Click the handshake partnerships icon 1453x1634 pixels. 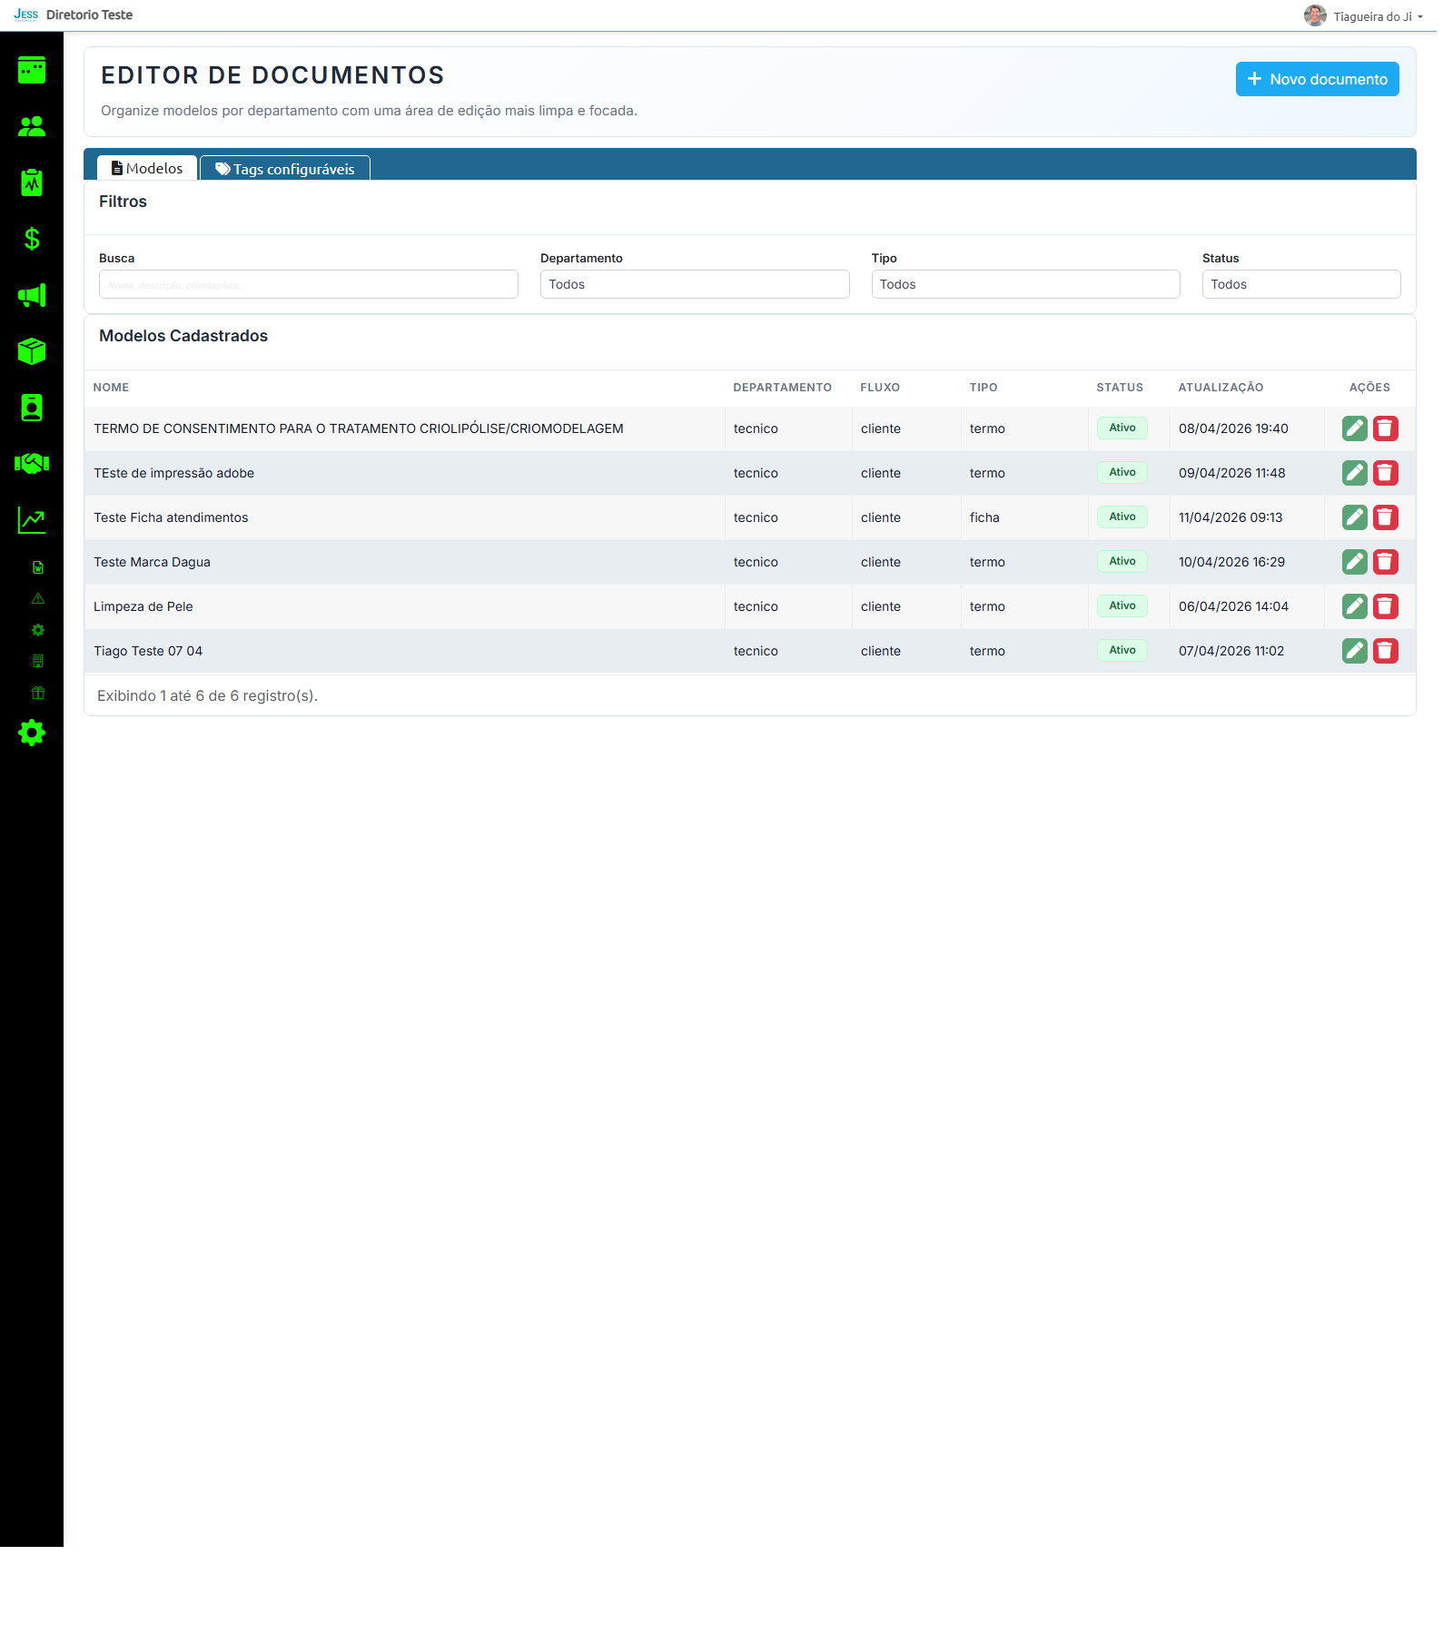point(32,463)
